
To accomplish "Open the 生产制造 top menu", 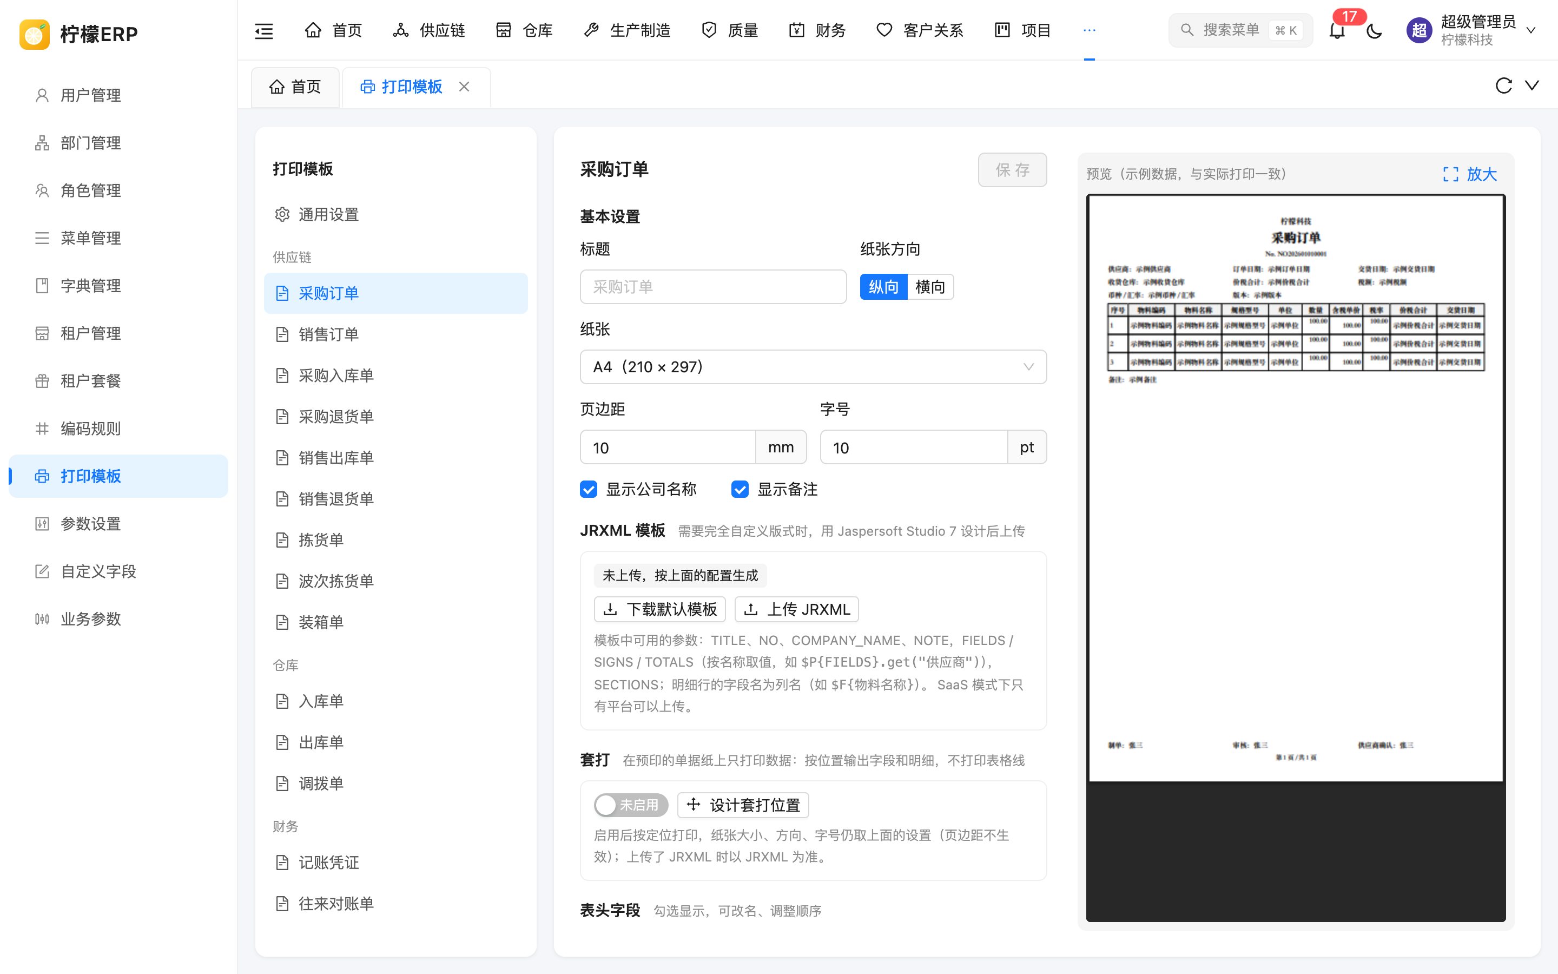I will pyautogui.click(x=627, y=30).
